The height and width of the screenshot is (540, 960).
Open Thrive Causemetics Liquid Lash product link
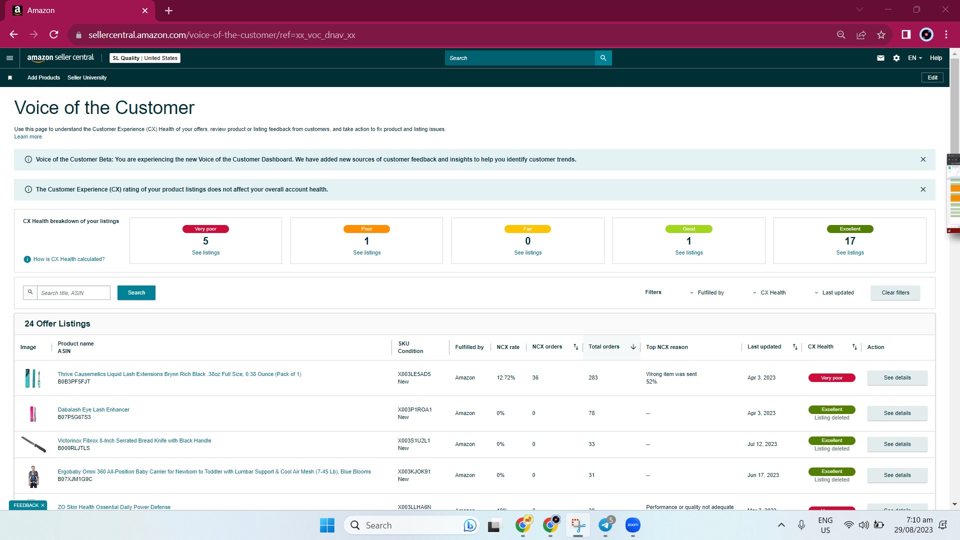tap(179, 374)
